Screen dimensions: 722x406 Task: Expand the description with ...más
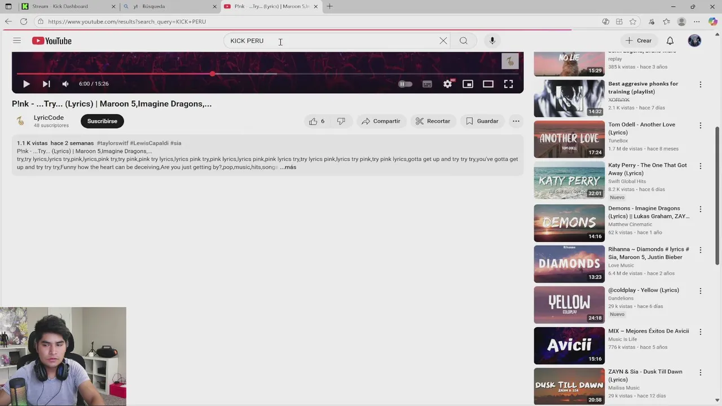tap(288, 167)
